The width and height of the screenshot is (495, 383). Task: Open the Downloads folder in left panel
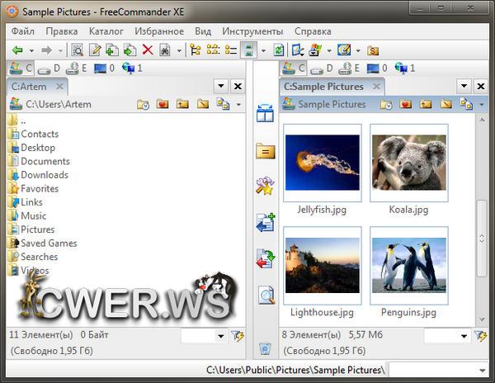[x=44, y=175]
